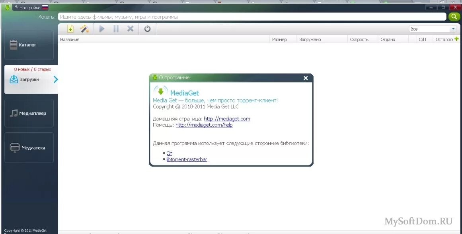462x234 pixels.
Task: Click the add torrent file icon
Action: (x=70, y=29)
